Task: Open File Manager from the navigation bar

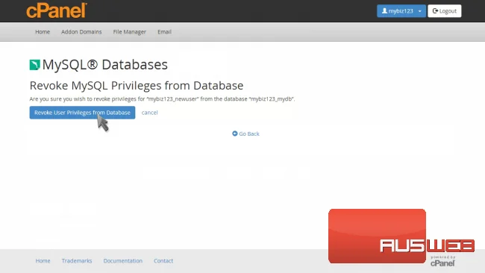Action: [129, 32]
